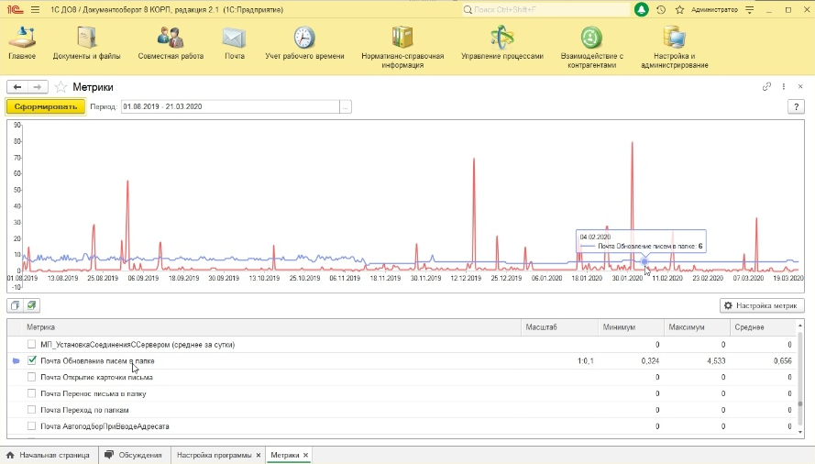
Task: Switch to Настройка программы tab
Action: pos(214,455)
